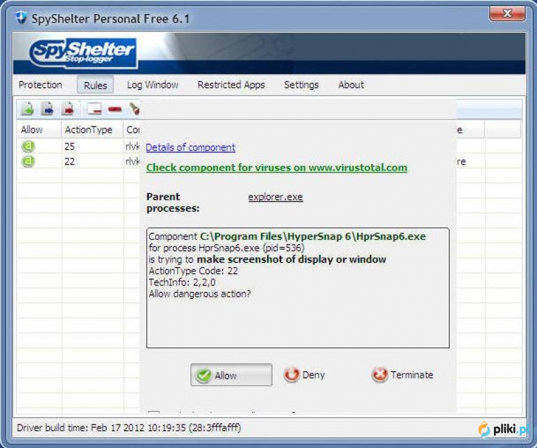The height and width of the screenshot is (448, 537).
Task: Click the 'Parent processes:' label
Action: (x=173, y=202)
